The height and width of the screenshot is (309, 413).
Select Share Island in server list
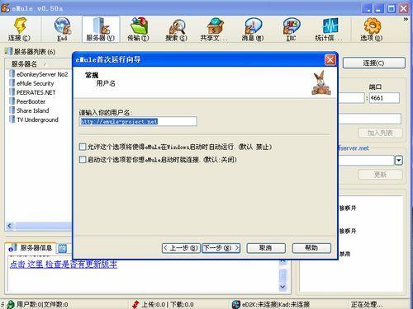coord(33,110)
